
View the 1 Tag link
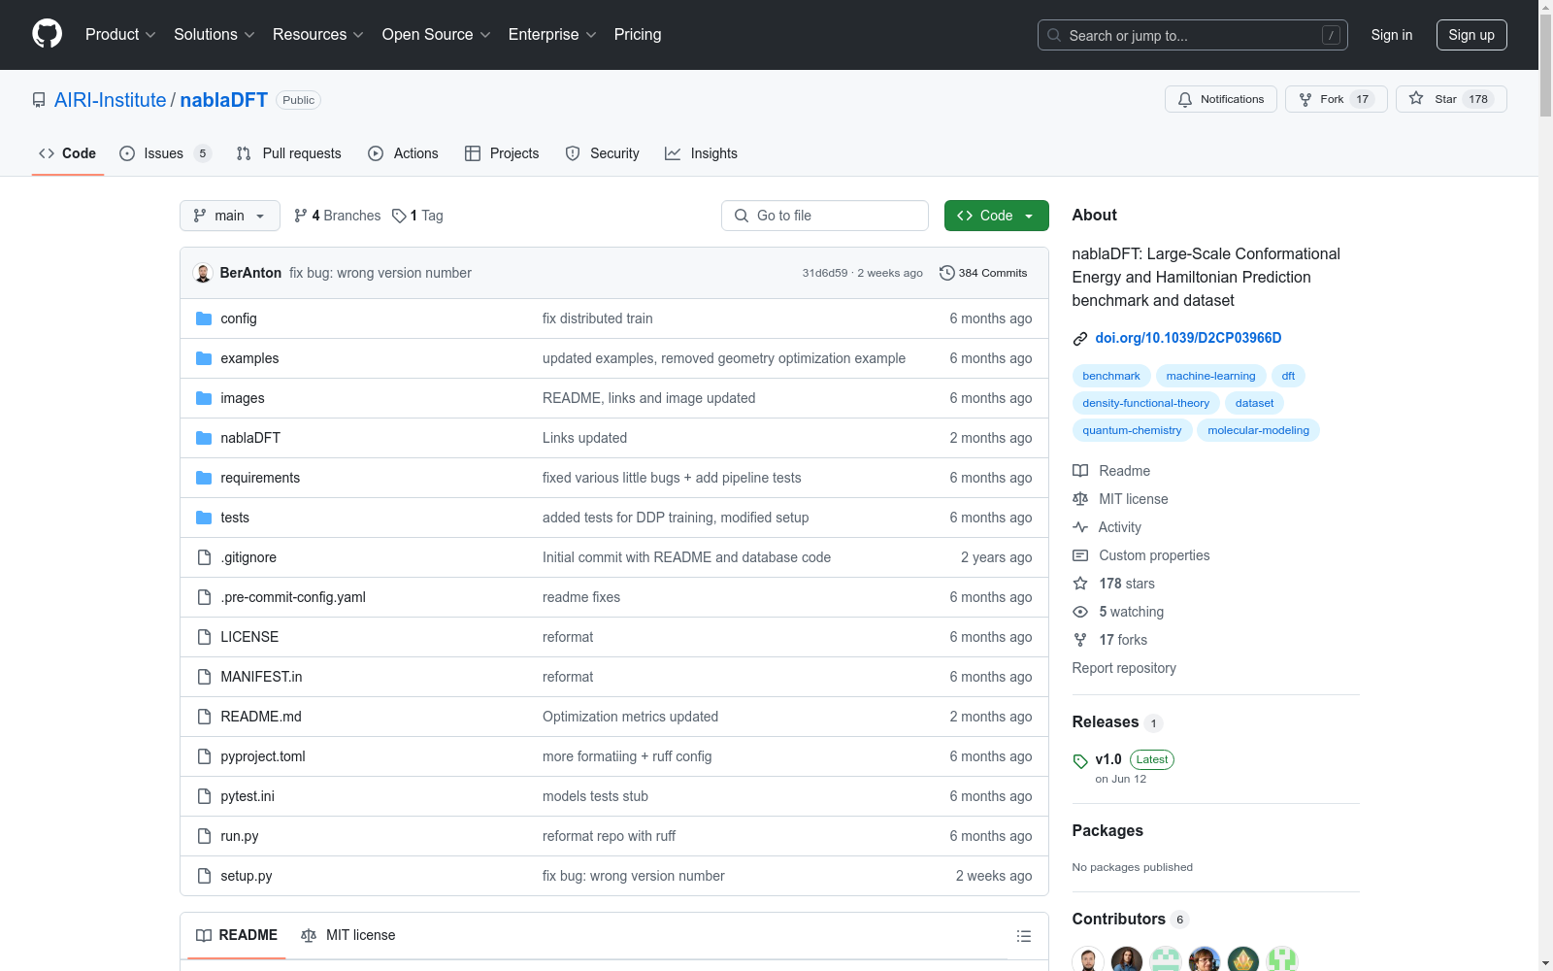[417, 216]
